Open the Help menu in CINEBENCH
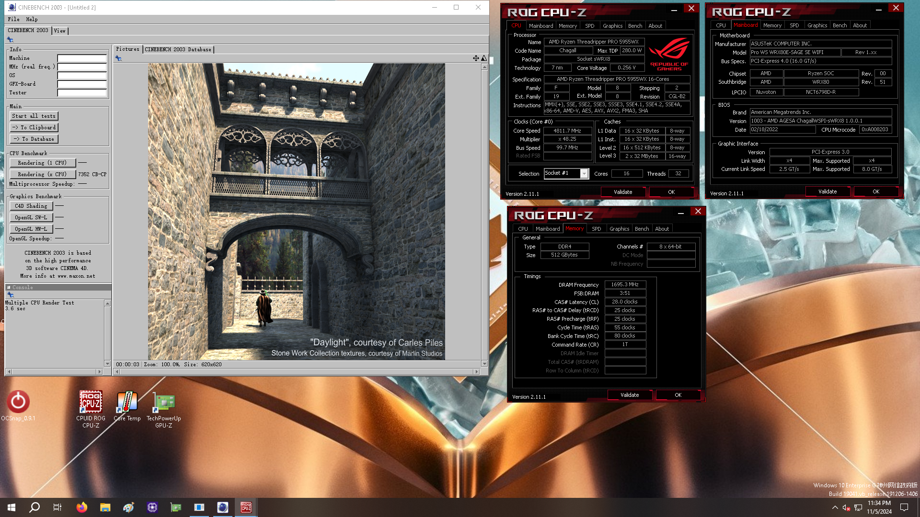 point(32,19)
